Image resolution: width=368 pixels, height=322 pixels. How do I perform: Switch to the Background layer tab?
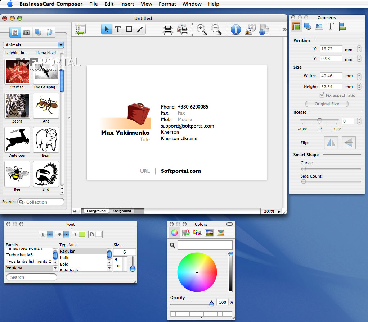(121, 211)
